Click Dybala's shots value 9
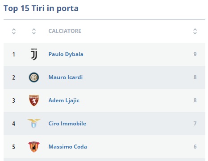Image resolution: width=208 pixels, height=161 pixels. [195, 54]
